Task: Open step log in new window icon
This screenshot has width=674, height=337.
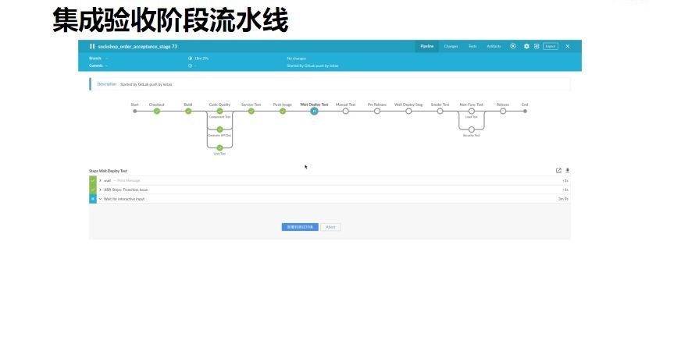Action: pos(558,170)
